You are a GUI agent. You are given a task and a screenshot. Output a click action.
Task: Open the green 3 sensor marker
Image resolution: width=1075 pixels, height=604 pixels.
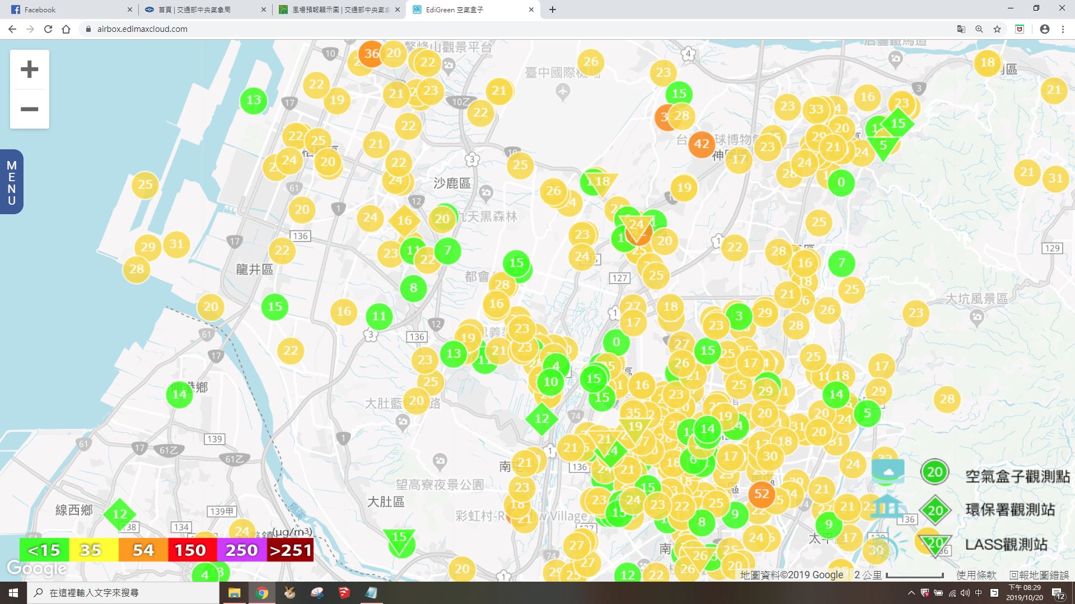(739, 316)
